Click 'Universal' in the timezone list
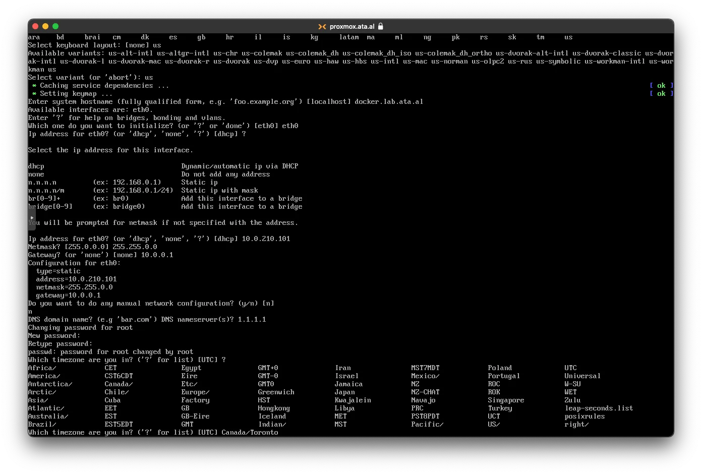Screen dimensions: 702x474 click(583, 376)
